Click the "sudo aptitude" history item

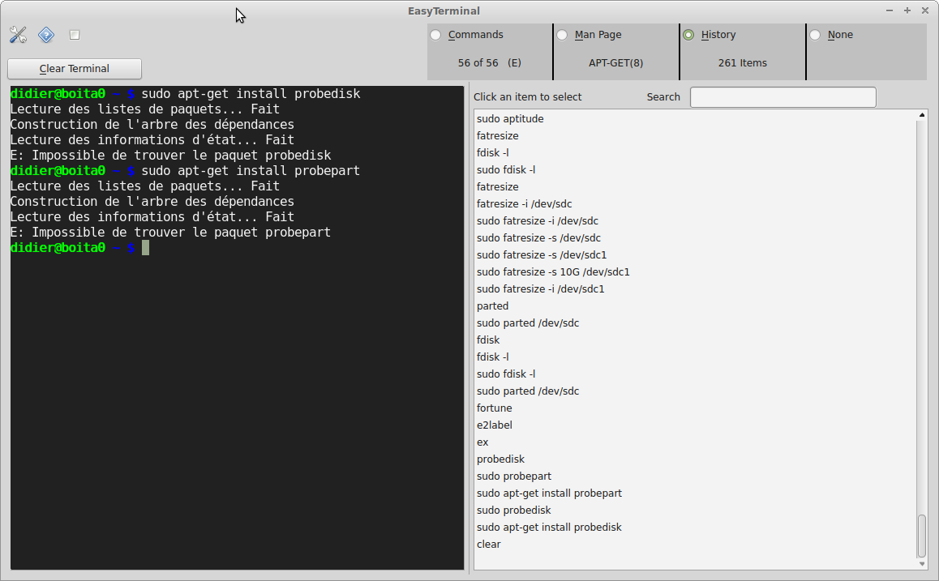coord(510,119)
